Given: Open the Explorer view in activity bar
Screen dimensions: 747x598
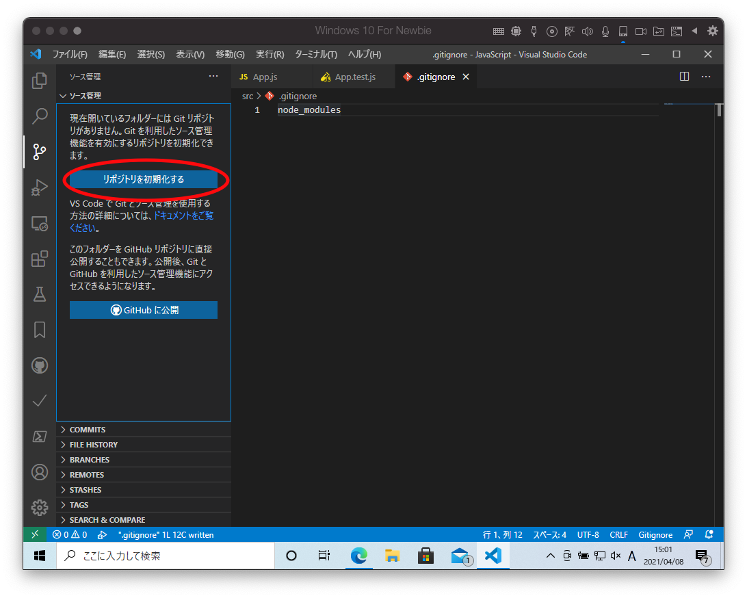Looking at the screenshot, I should (x=40, y=81).
